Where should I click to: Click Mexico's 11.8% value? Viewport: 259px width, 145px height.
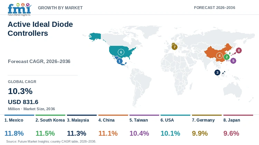14,133
